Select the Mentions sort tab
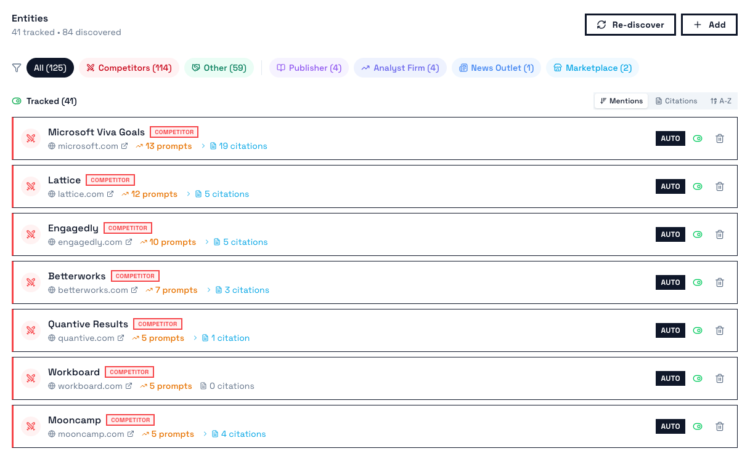750x451 pixels. pos(621,100)
